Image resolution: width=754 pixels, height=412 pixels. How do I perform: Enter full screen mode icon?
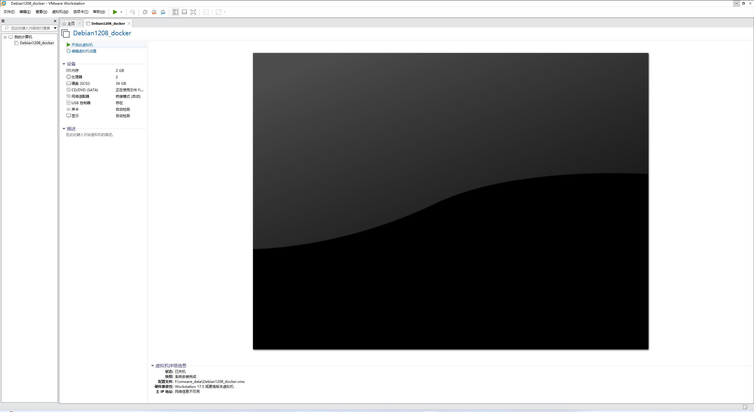193,12
